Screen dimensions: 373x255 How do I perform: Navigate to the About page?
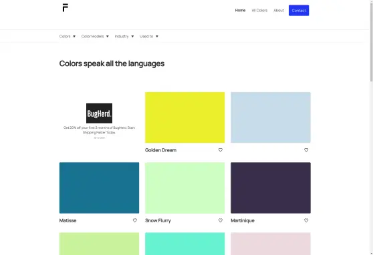[x=279, y=10]
